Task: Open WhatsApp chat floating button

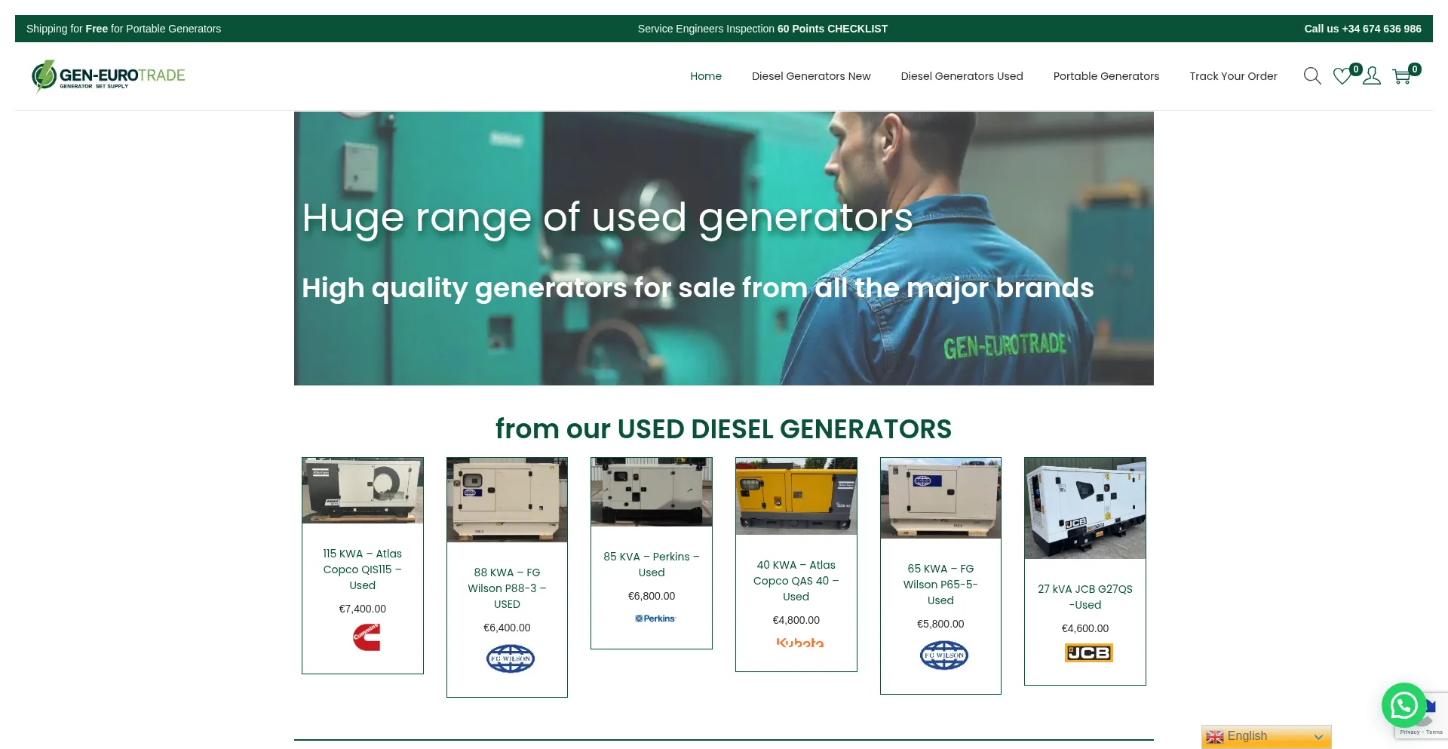Action: coord(1404,705)
